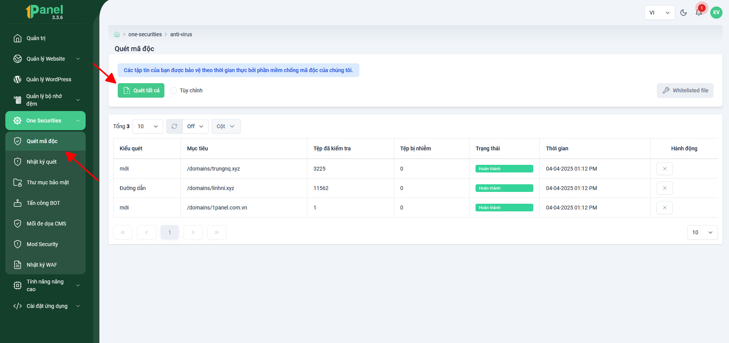Click the /domains/1panel.com.vn target cell

point(244,208)
